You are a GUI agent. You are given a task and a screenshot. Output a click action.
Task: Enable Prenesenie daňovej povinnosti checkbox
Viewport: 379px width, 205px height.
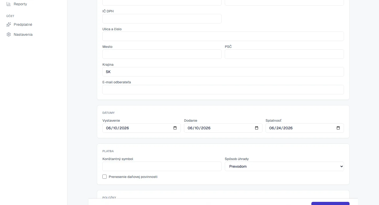(104, 177)
